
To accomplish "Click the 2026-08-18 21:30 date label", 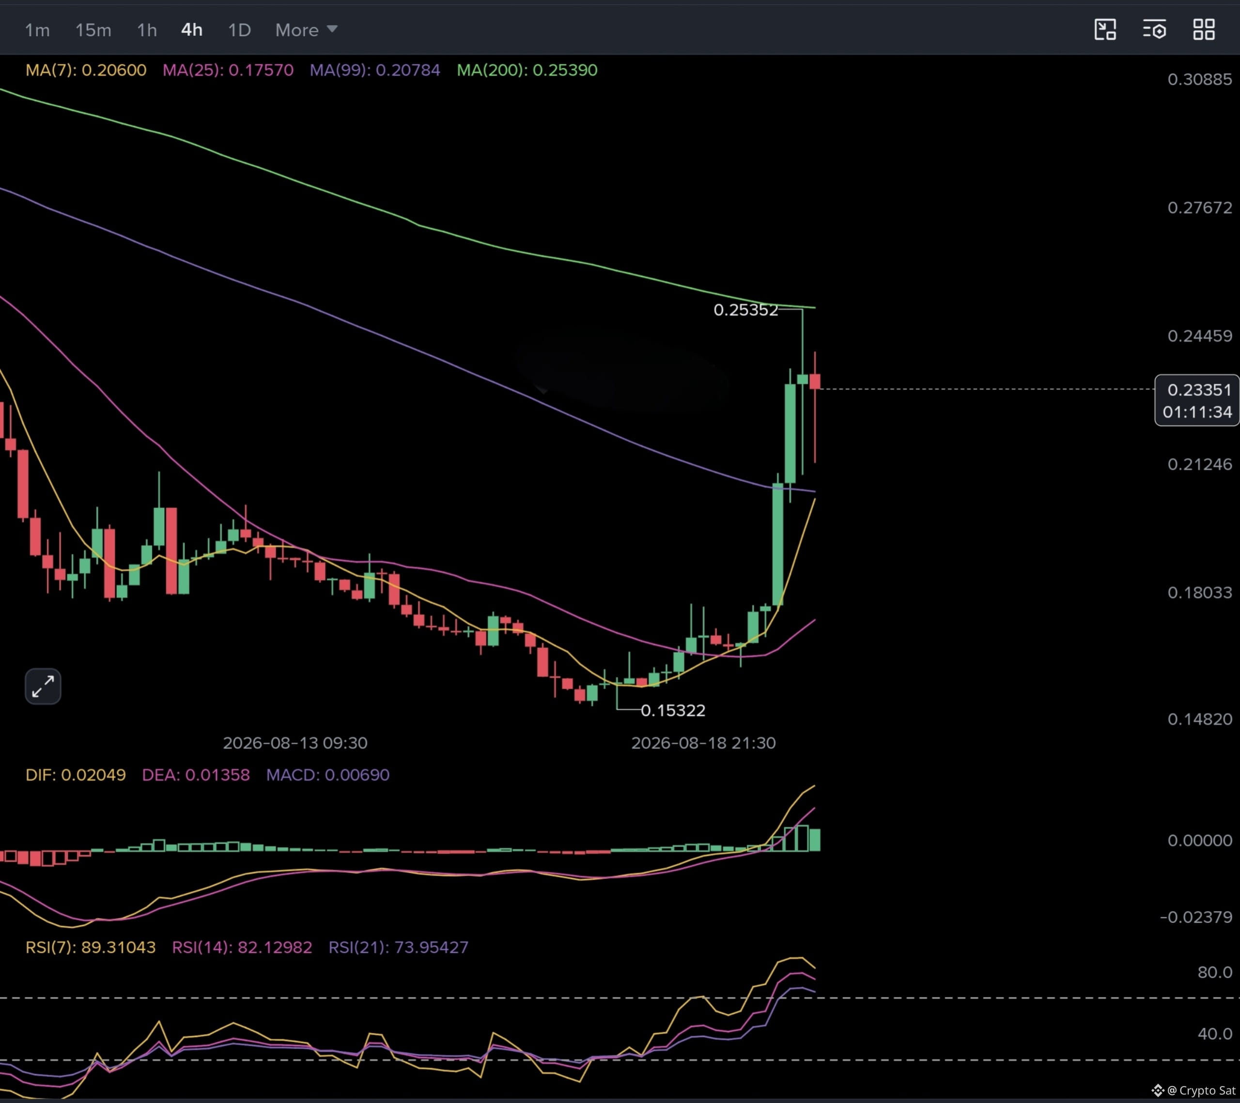I will (704, 743).
